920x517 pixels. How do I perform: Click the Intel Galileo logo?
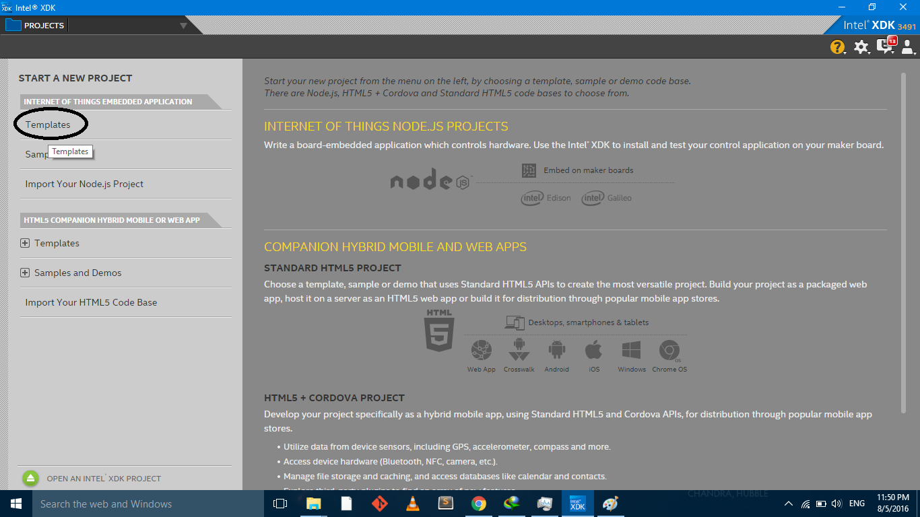[x=607, y=198]
